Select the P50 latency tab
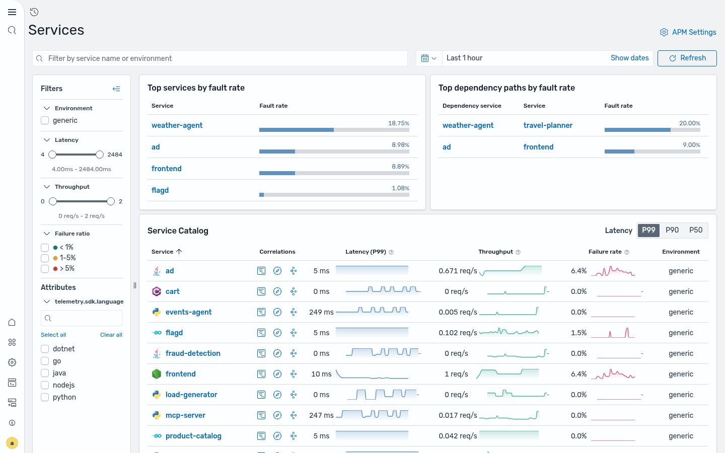This screenshot has height=453, width=725. point(696,230)
